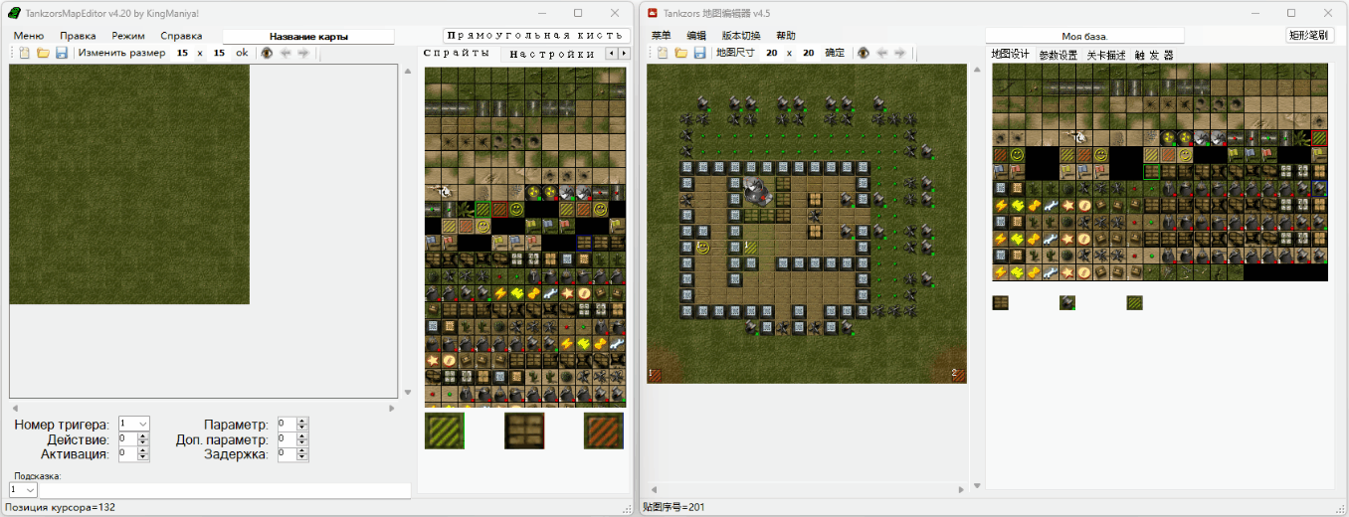The image size is (1349, 517).
Task: Click the 矩形笔刷 brush button
Action: 1308,36
